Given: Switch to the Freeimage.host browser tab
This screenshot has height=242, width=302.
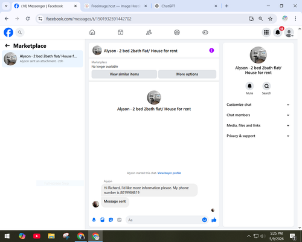Looking at the screenshot, I should [x=115, y=6].
